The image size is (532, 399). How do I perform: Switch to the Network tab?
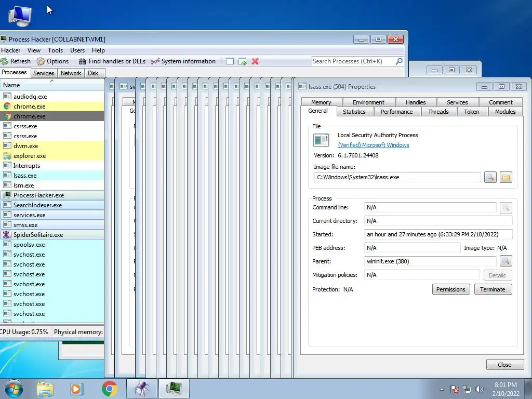71,73
